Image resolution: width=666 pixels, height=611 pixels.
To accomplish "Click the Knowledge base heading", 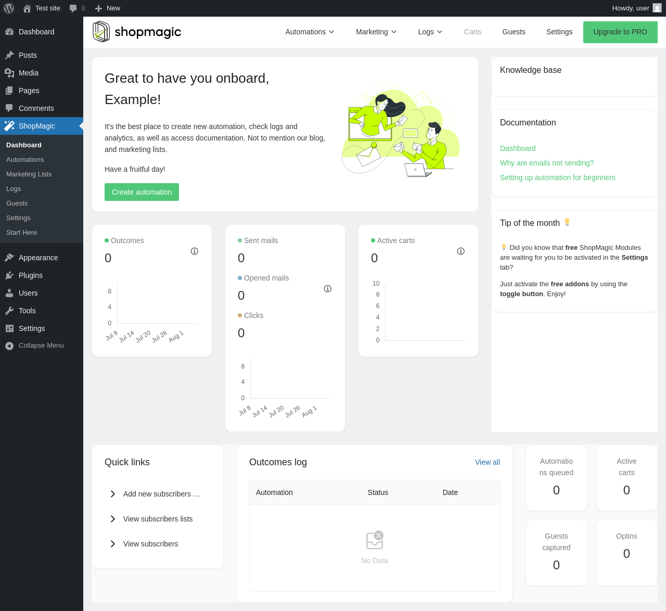I will click(x=531, y=70).
